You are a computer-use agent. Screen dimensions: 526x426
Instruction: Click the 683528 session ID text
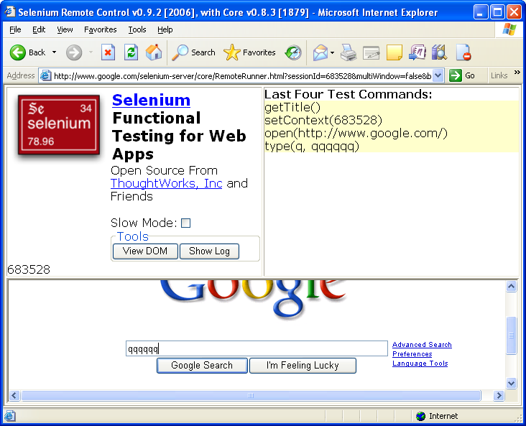coord(29,269)
